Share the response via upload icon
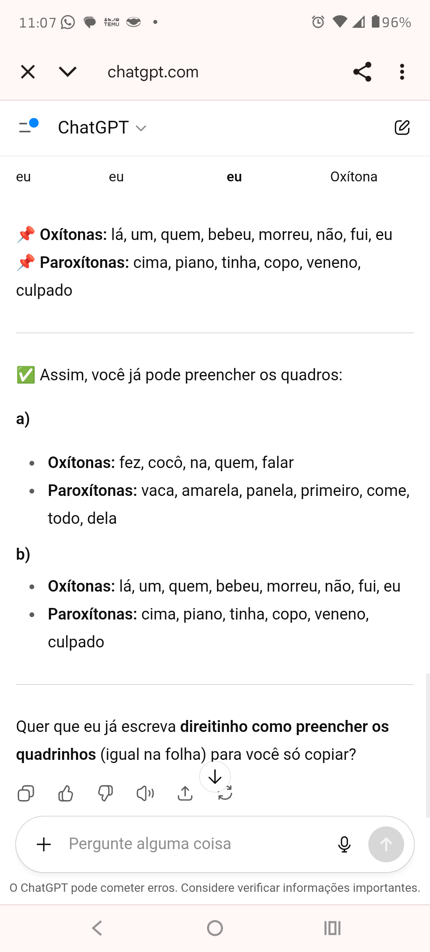 185,793
